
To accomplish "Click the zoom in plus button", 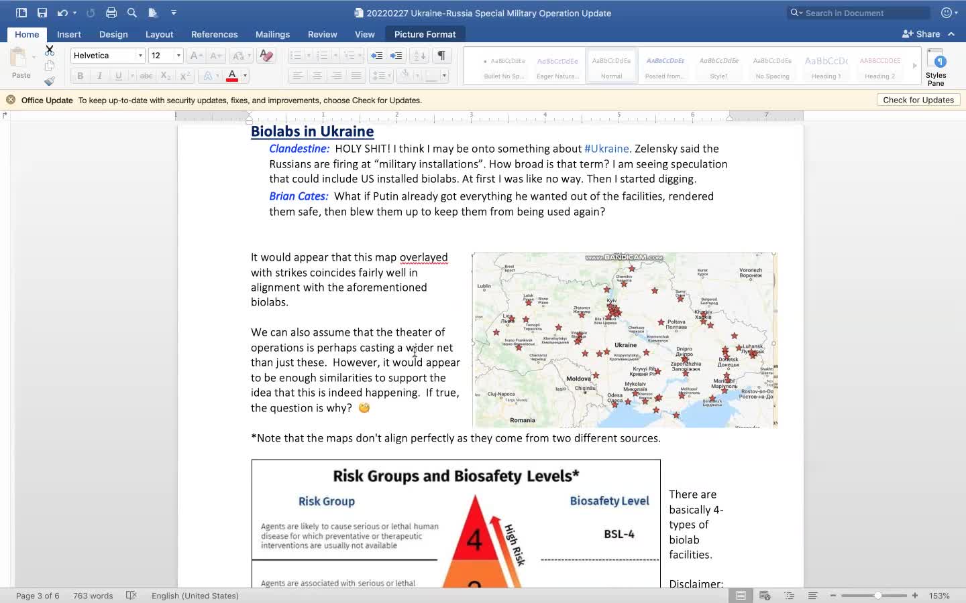I will [x=915, y=596].
